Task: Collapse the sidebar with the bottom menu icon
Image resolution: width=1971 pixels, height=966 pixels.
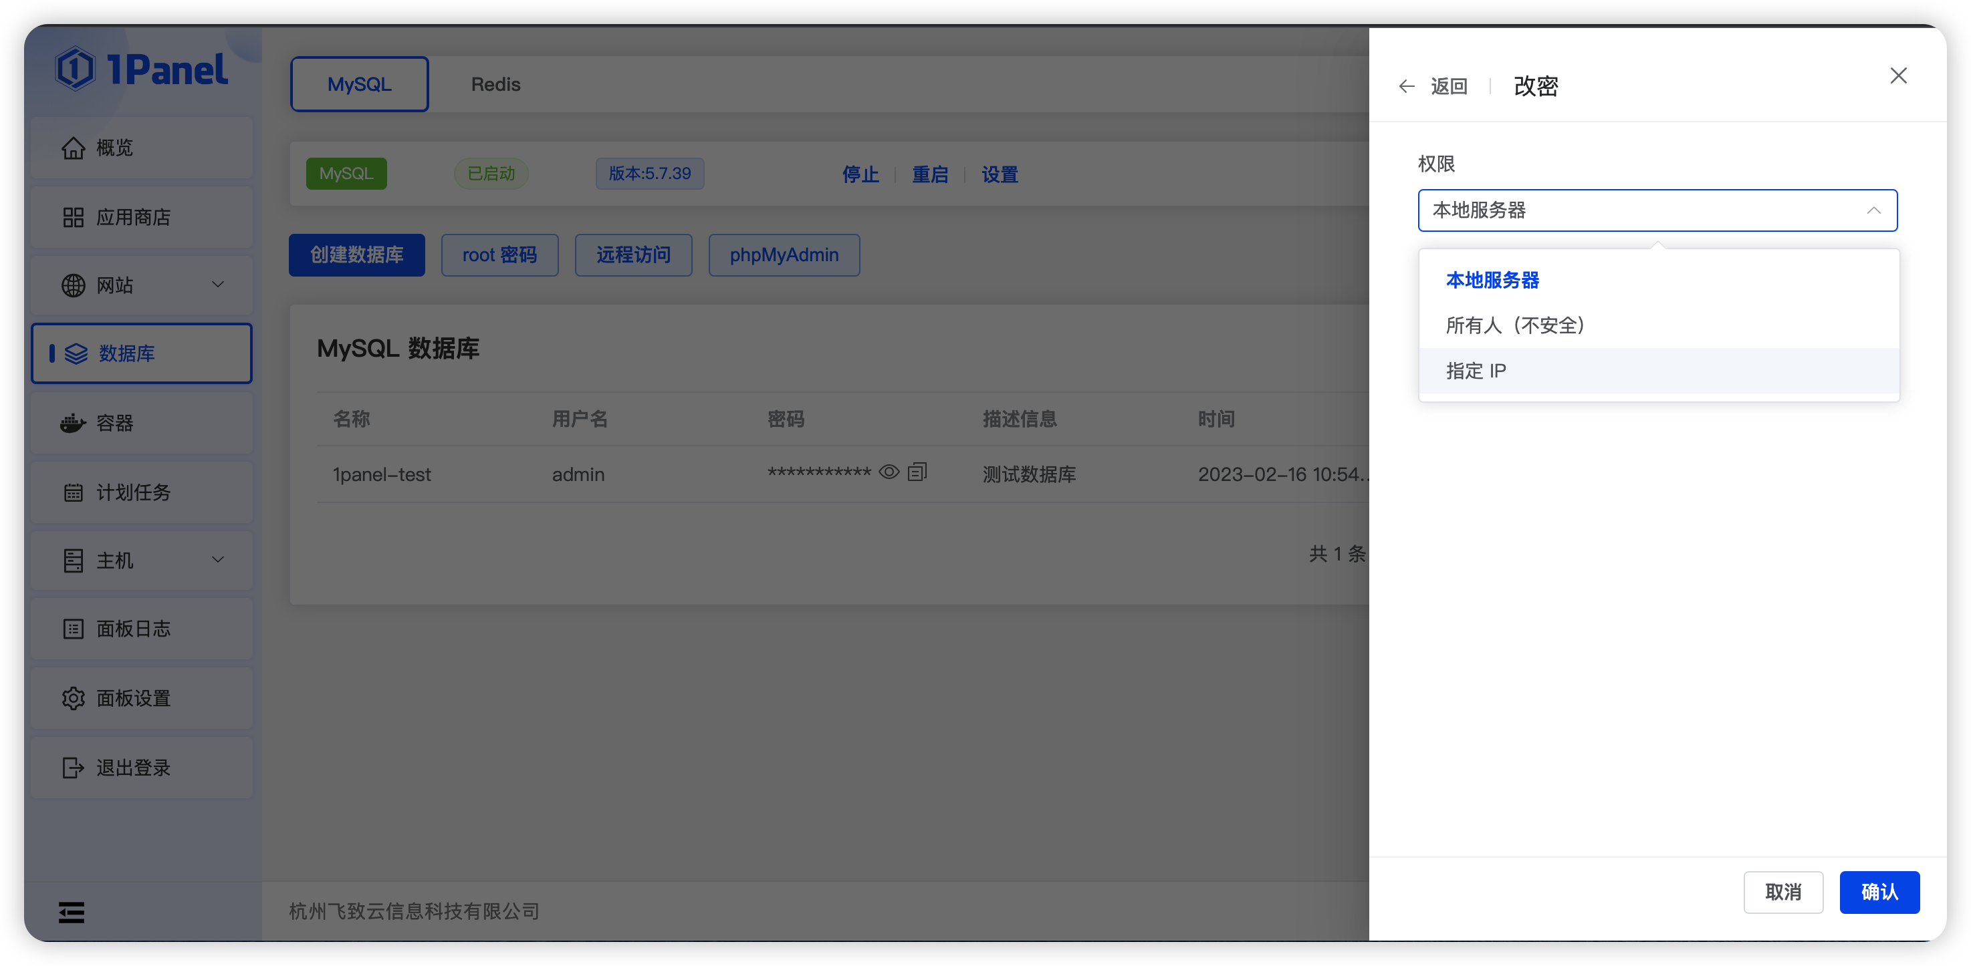Action: 72,912
